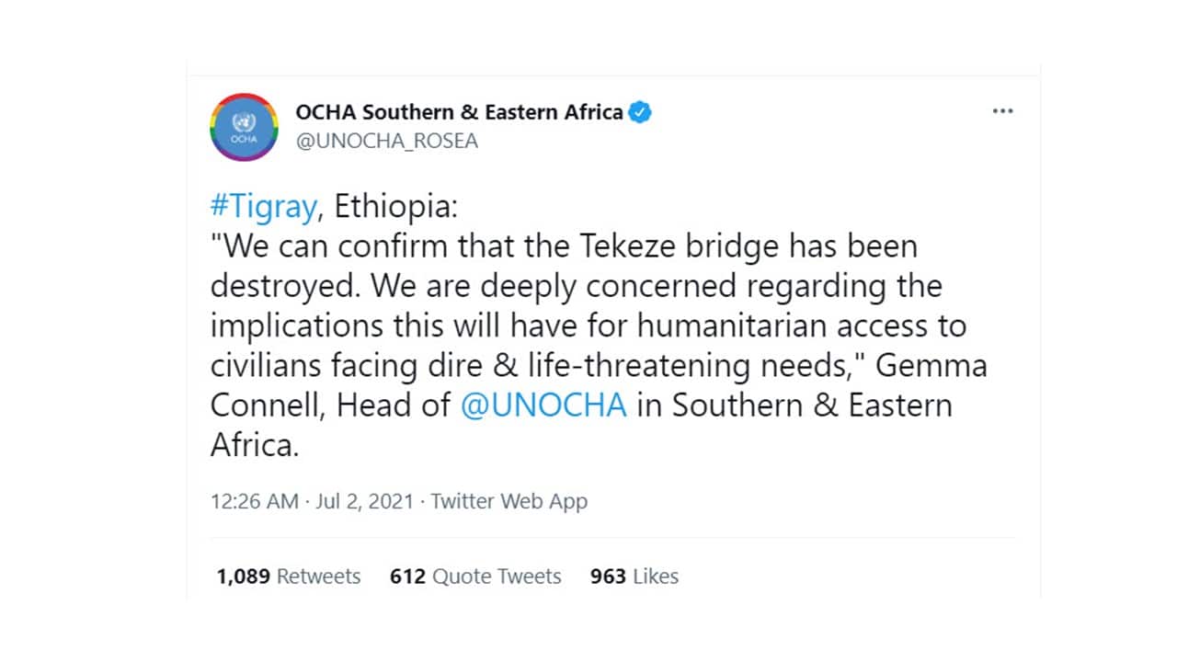Screen dimensions: 1177x662
Task: Click the blue verified badge
Action: 640,112
